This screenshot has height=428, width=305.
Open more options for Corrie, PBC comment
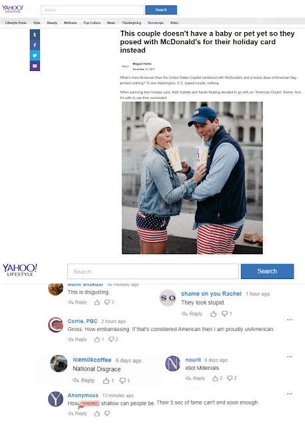click(290, 320)
